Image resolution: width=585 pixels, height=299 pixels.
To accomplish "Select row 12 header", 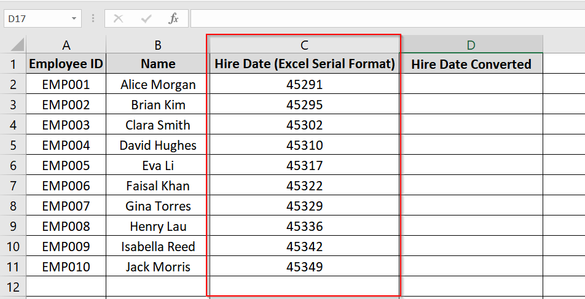I will tap(13, 286).
